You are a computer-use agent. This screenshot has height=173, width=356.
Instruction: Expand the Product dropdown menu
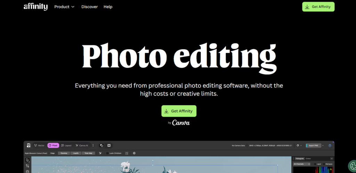point(64,7)
